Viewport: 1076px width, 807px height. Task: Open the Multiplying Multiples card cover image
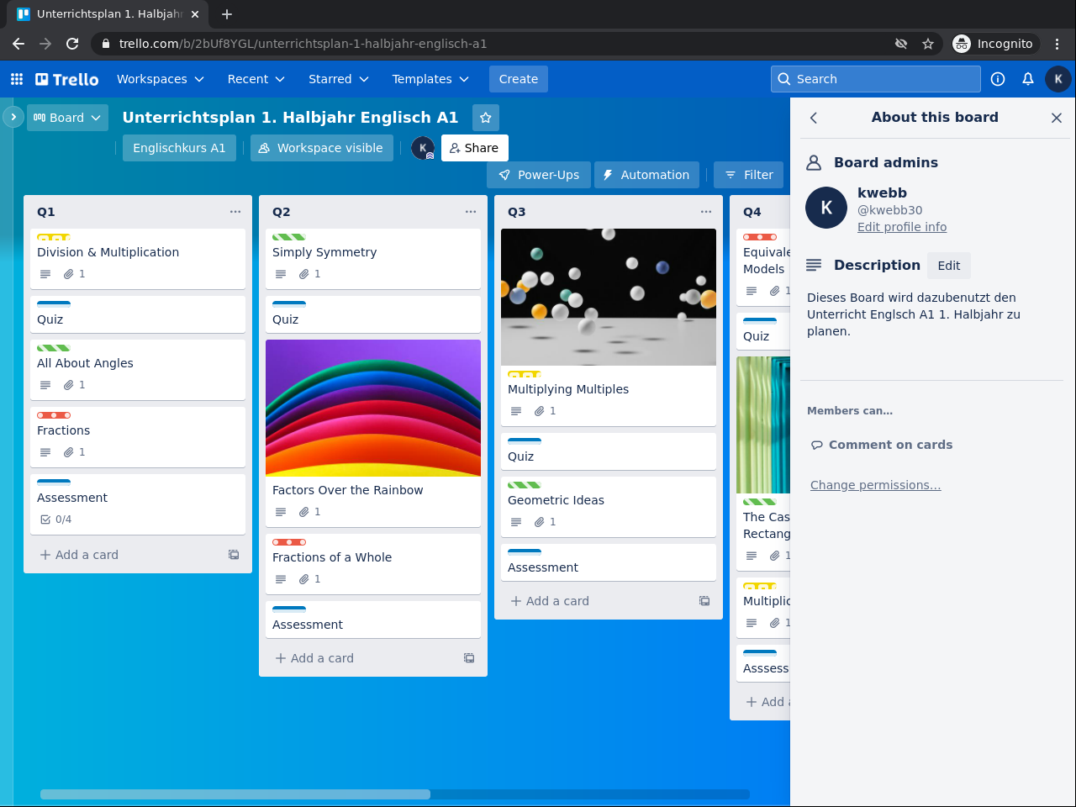(609, 297)
